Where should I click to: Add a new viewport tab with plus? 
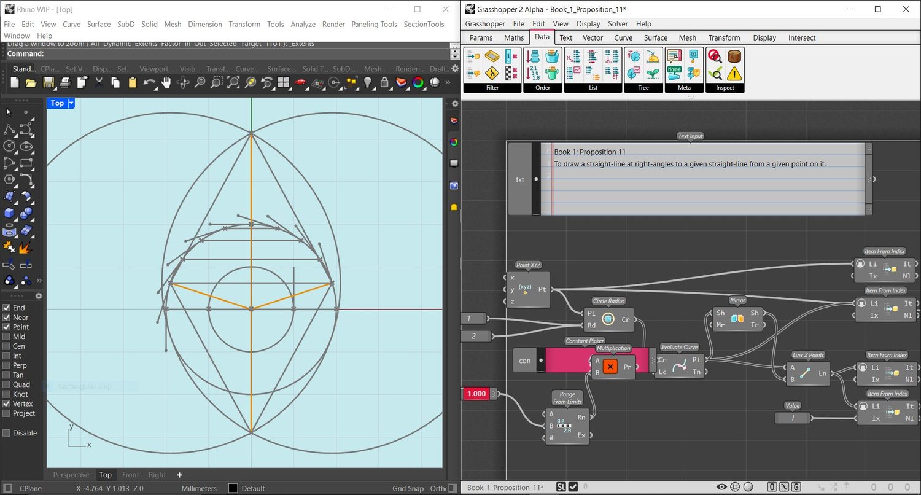coord(179,475)
